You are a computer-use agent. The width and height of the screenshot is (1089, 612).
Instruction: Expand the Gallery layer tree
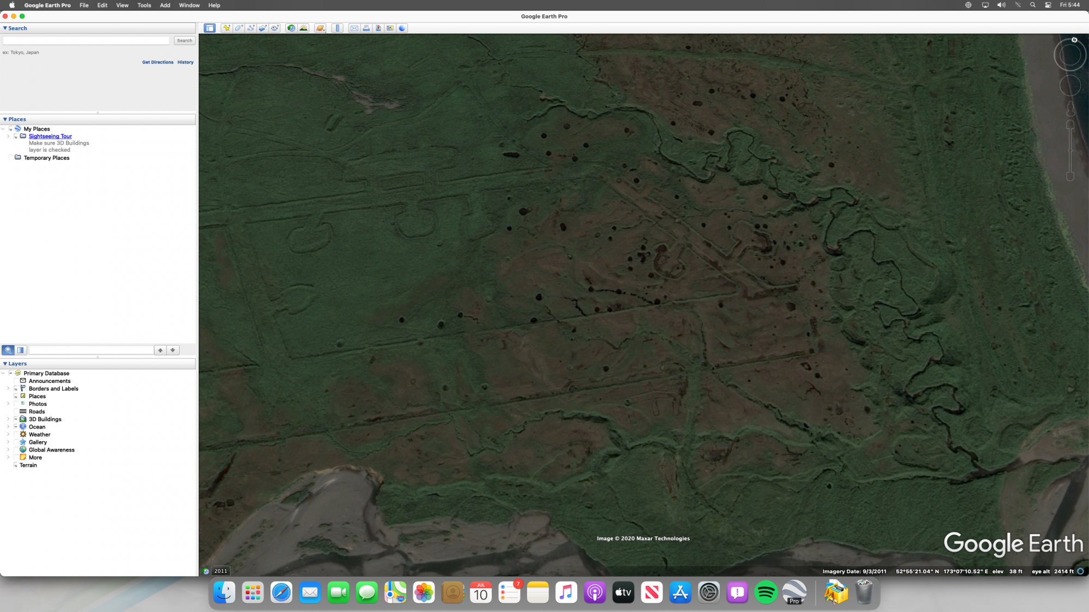(8, 442)
